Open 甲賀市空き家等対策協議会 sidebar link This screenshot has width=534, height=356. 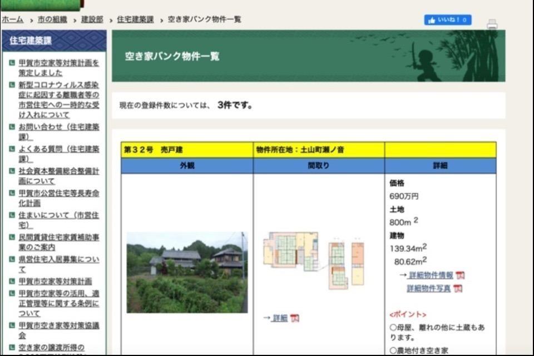point(58,330)
